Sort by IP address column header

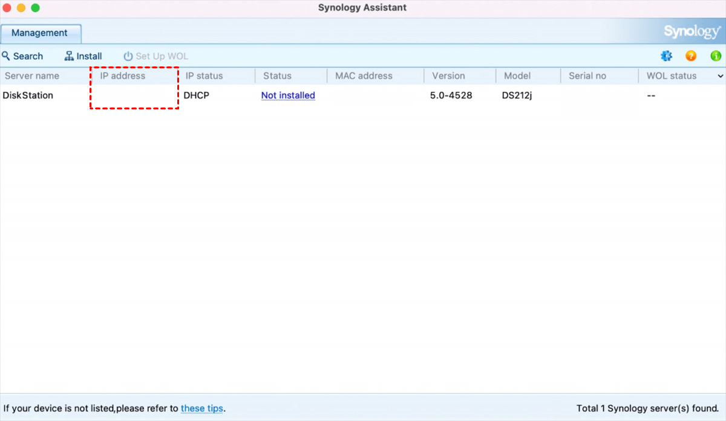pyautogui.click(x=123, y=76)
